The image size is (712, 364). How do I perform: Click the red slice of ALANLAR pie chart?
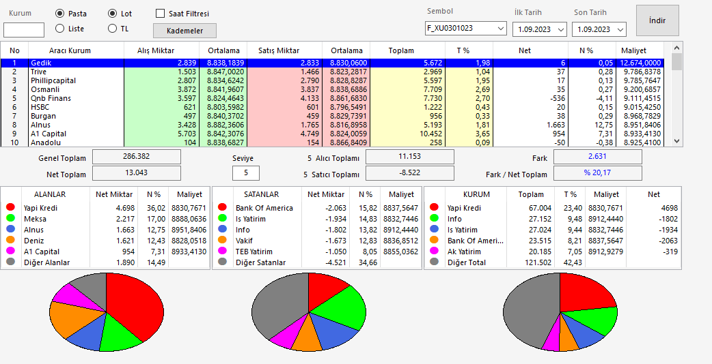[x=136, y=305]
